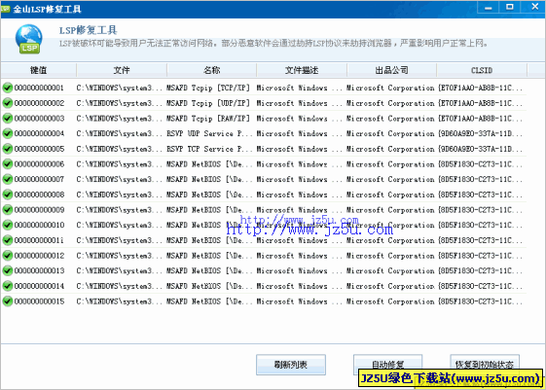Viewport: 546px width, 390px height.
Task: Sort by the 出品公司 column header
Action: click(x=392, y=70)
